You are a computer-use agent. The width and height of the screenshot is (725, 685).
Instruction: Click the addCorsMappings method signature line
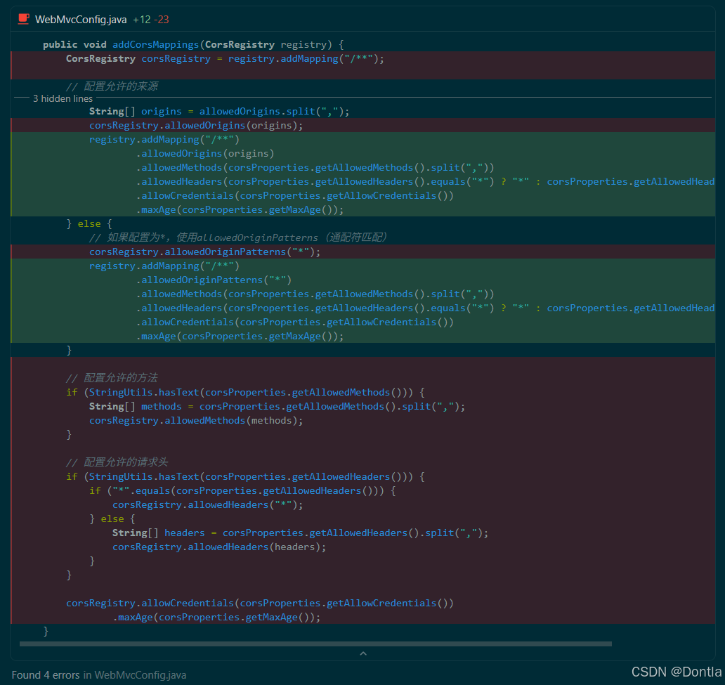pyautogui.click(x=193, y=44)
